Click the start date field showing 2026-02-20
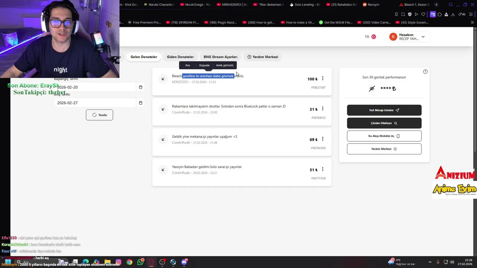 [96, 87]
